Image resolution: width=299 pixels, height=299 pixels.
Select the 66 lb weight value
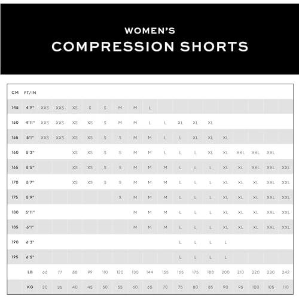pyautogui.click(x=45, y=272)
